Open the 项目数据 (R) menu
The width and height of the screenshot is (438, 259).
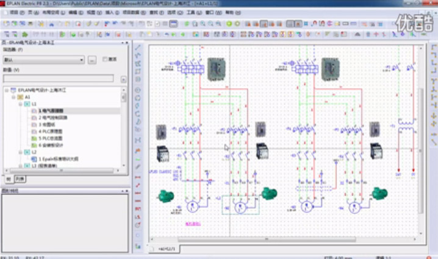pos(134,13)
